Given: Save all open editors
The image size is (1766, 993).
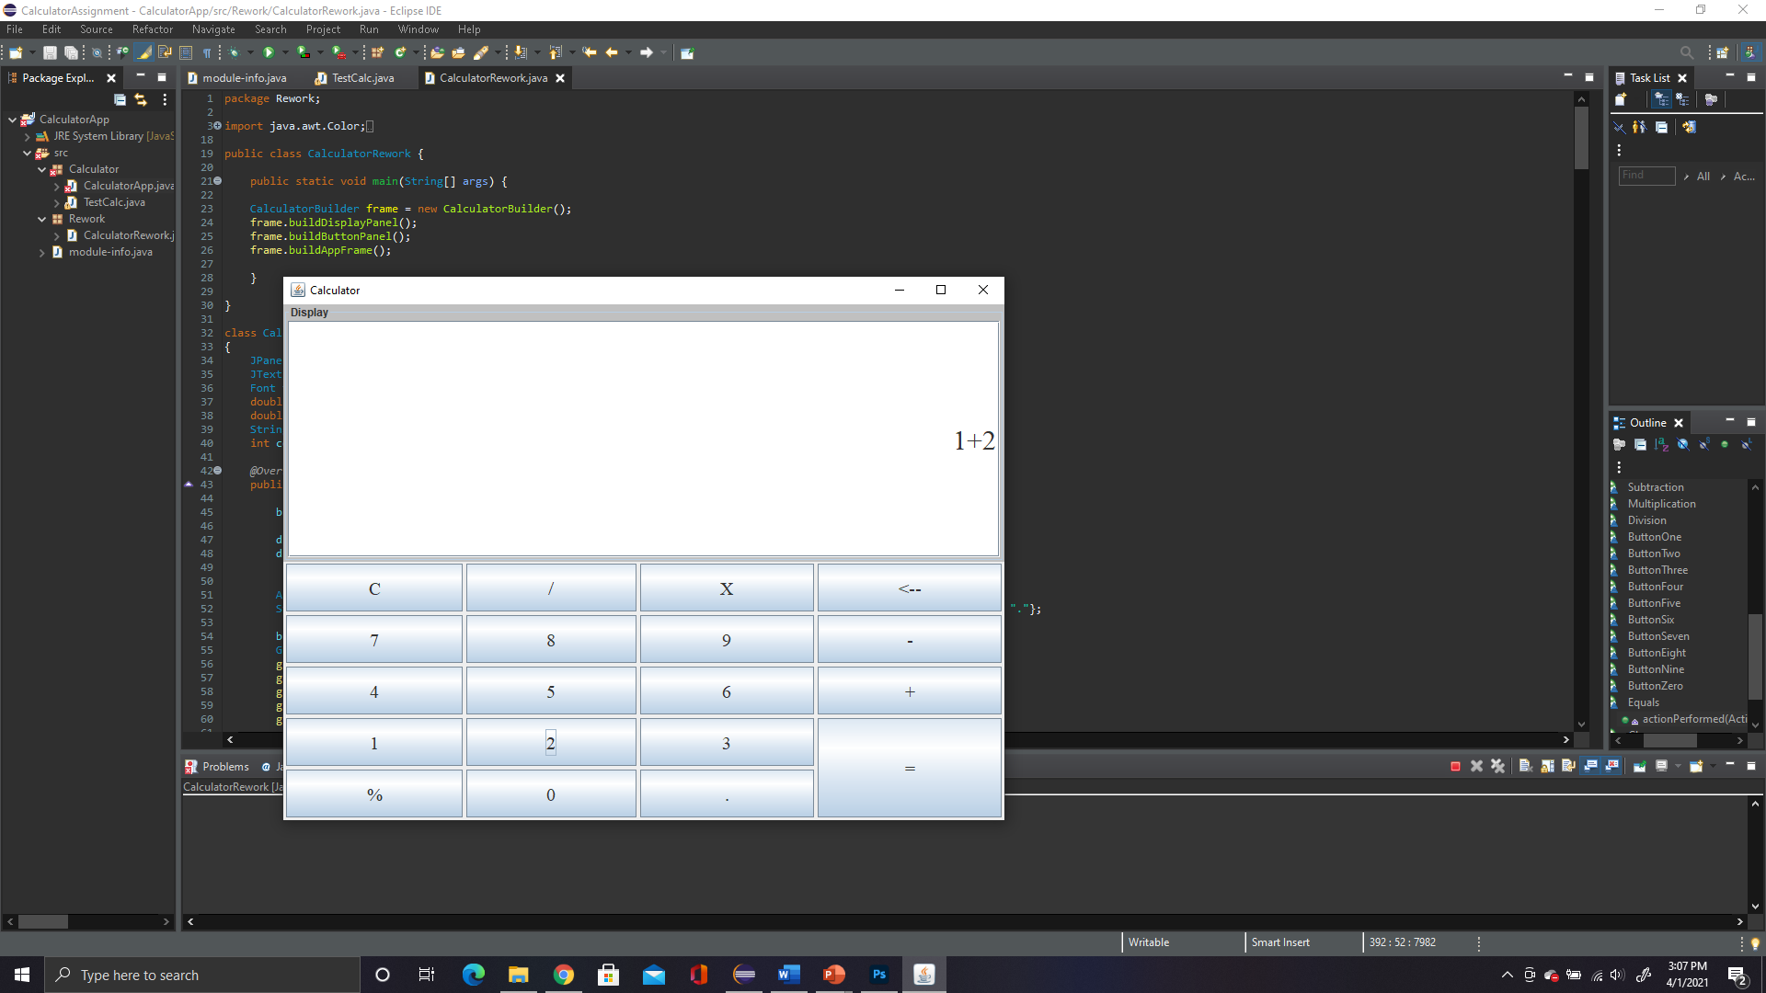Looking at the screenshot, I should point(72,52).
